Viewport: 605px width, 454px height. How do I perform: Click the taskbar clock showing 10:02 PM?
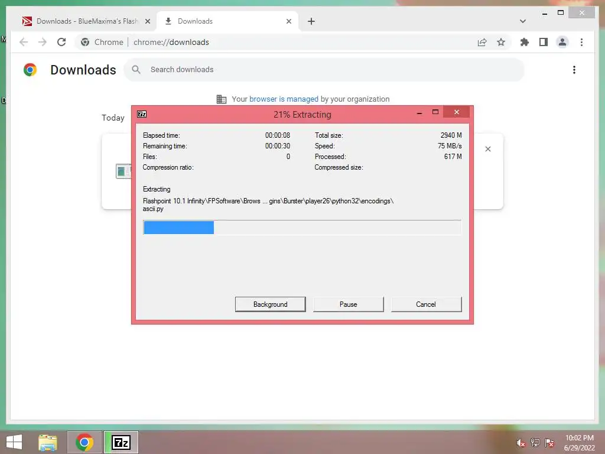tap(579, 443)
